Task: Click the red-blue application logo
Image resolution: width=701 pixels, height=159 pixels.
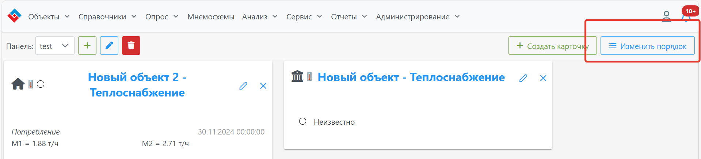Action: (14, 16)
